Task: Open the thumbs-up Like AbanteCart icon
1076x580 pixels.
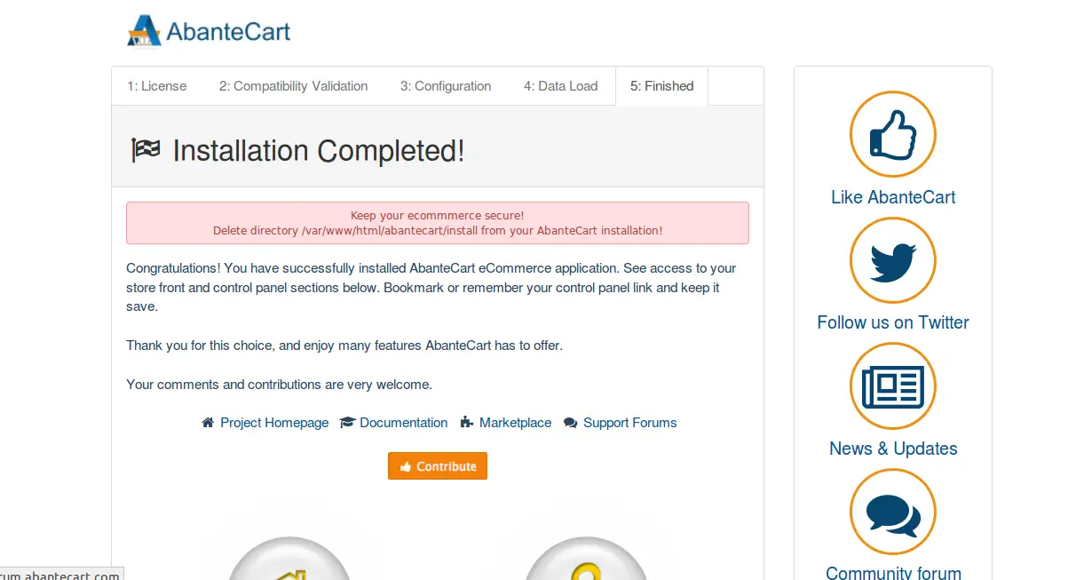Action: pyautogui.click(x=893, y=135)
